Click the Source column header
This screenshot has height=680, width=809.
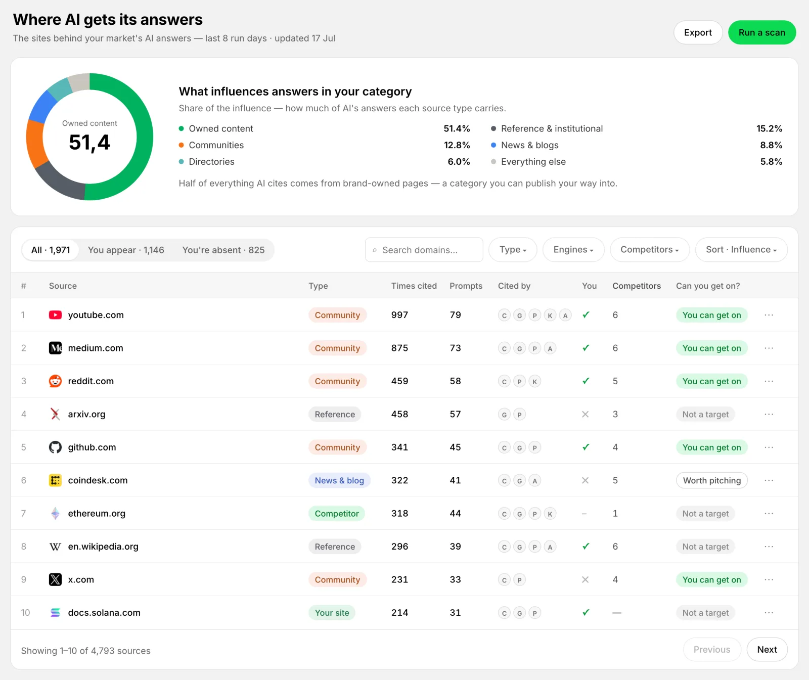pos(63,286)
